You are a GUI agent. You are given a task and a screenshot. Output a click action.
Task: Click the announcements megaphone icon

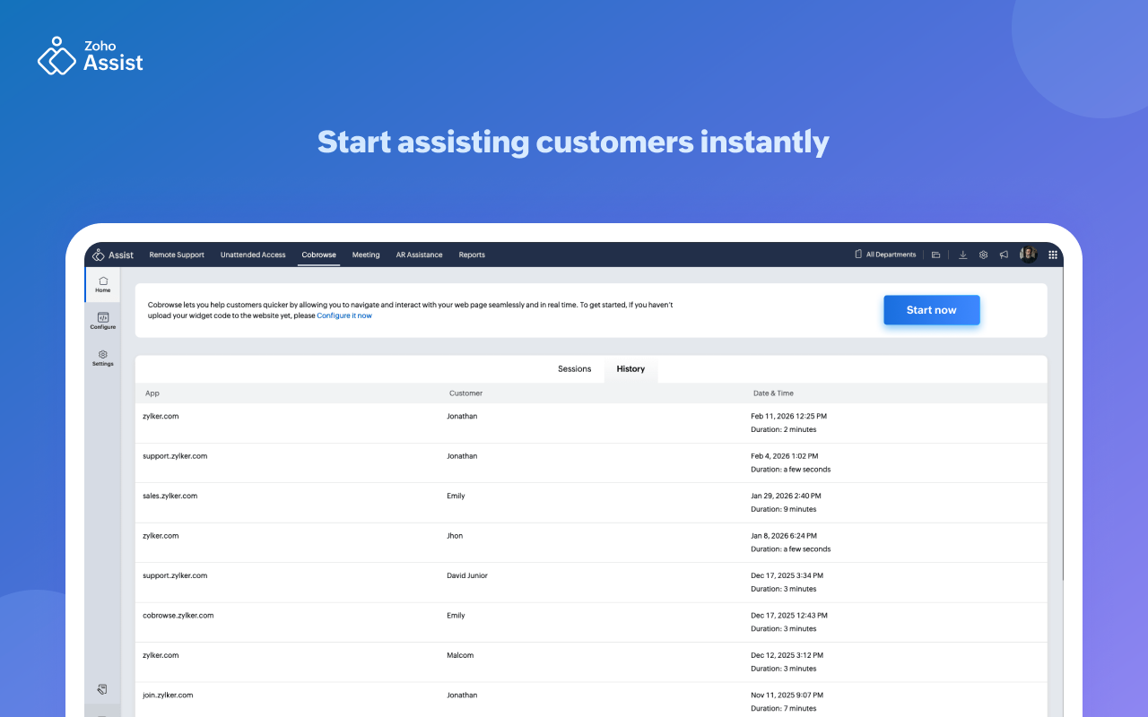click(x=1004, y=255)
